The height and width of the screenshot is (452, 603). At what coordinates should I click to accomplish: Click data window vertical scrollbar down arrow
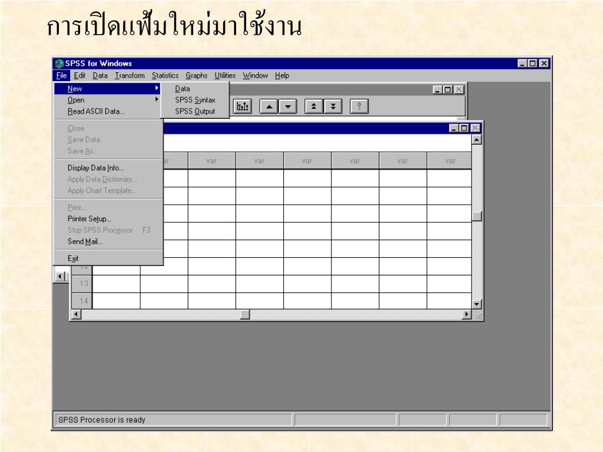click(x=476, y=304)
